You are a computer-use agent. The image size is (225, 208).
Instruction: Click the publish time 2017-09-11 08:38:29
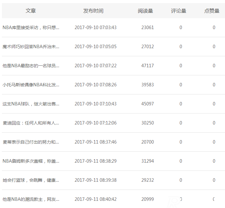pyautogui.click(x=95, y=161)
